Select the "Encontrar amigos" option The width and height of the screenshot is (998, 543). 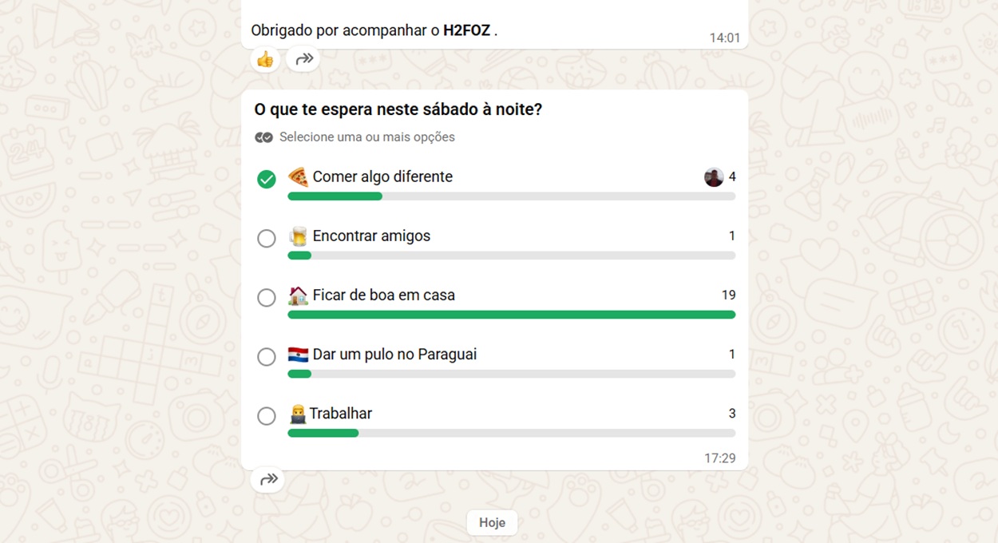click(x=267, y=238)
